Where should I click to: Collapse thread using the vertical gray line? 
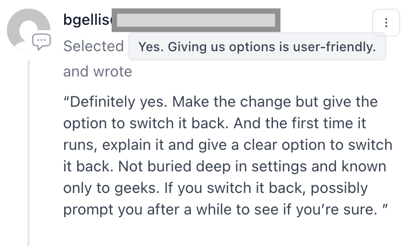29,153
